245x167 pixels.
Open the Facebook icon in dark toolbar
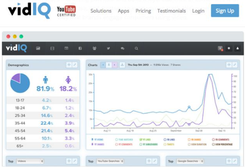point(80,48)
